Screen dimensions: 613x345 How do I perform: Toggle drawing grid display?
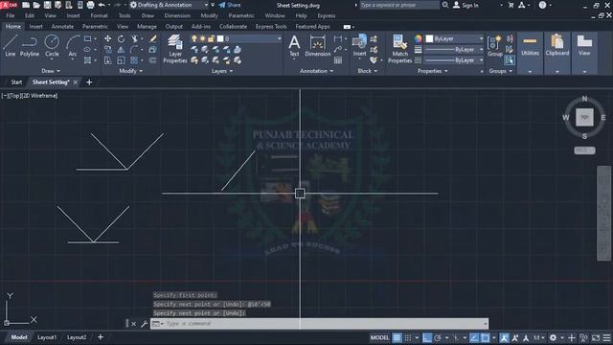click(x=397, y=337)
